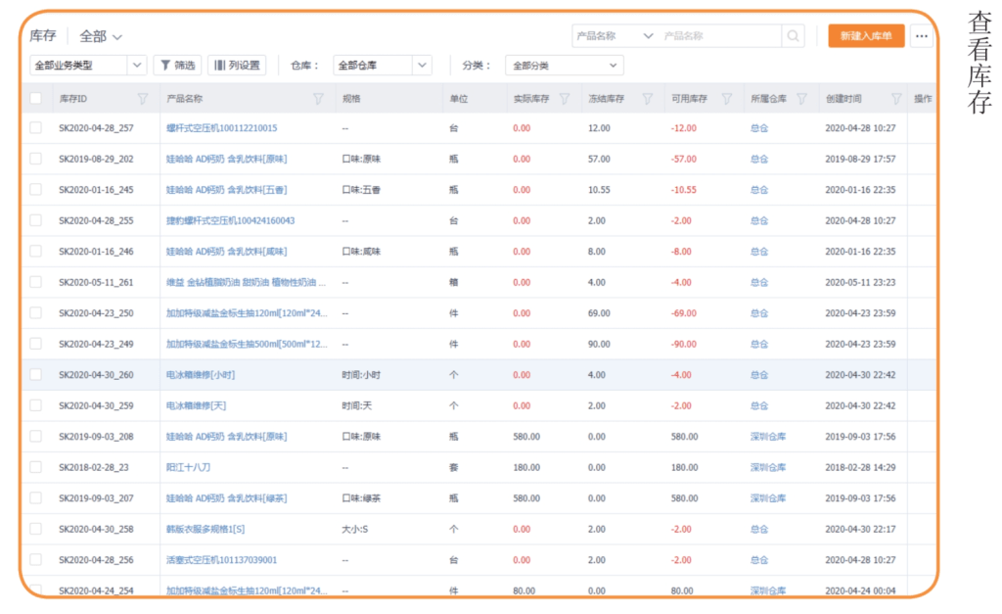Check the row SK2020-01-16_246
This screenshot has height=614, width=1002.
pos(36,252)
